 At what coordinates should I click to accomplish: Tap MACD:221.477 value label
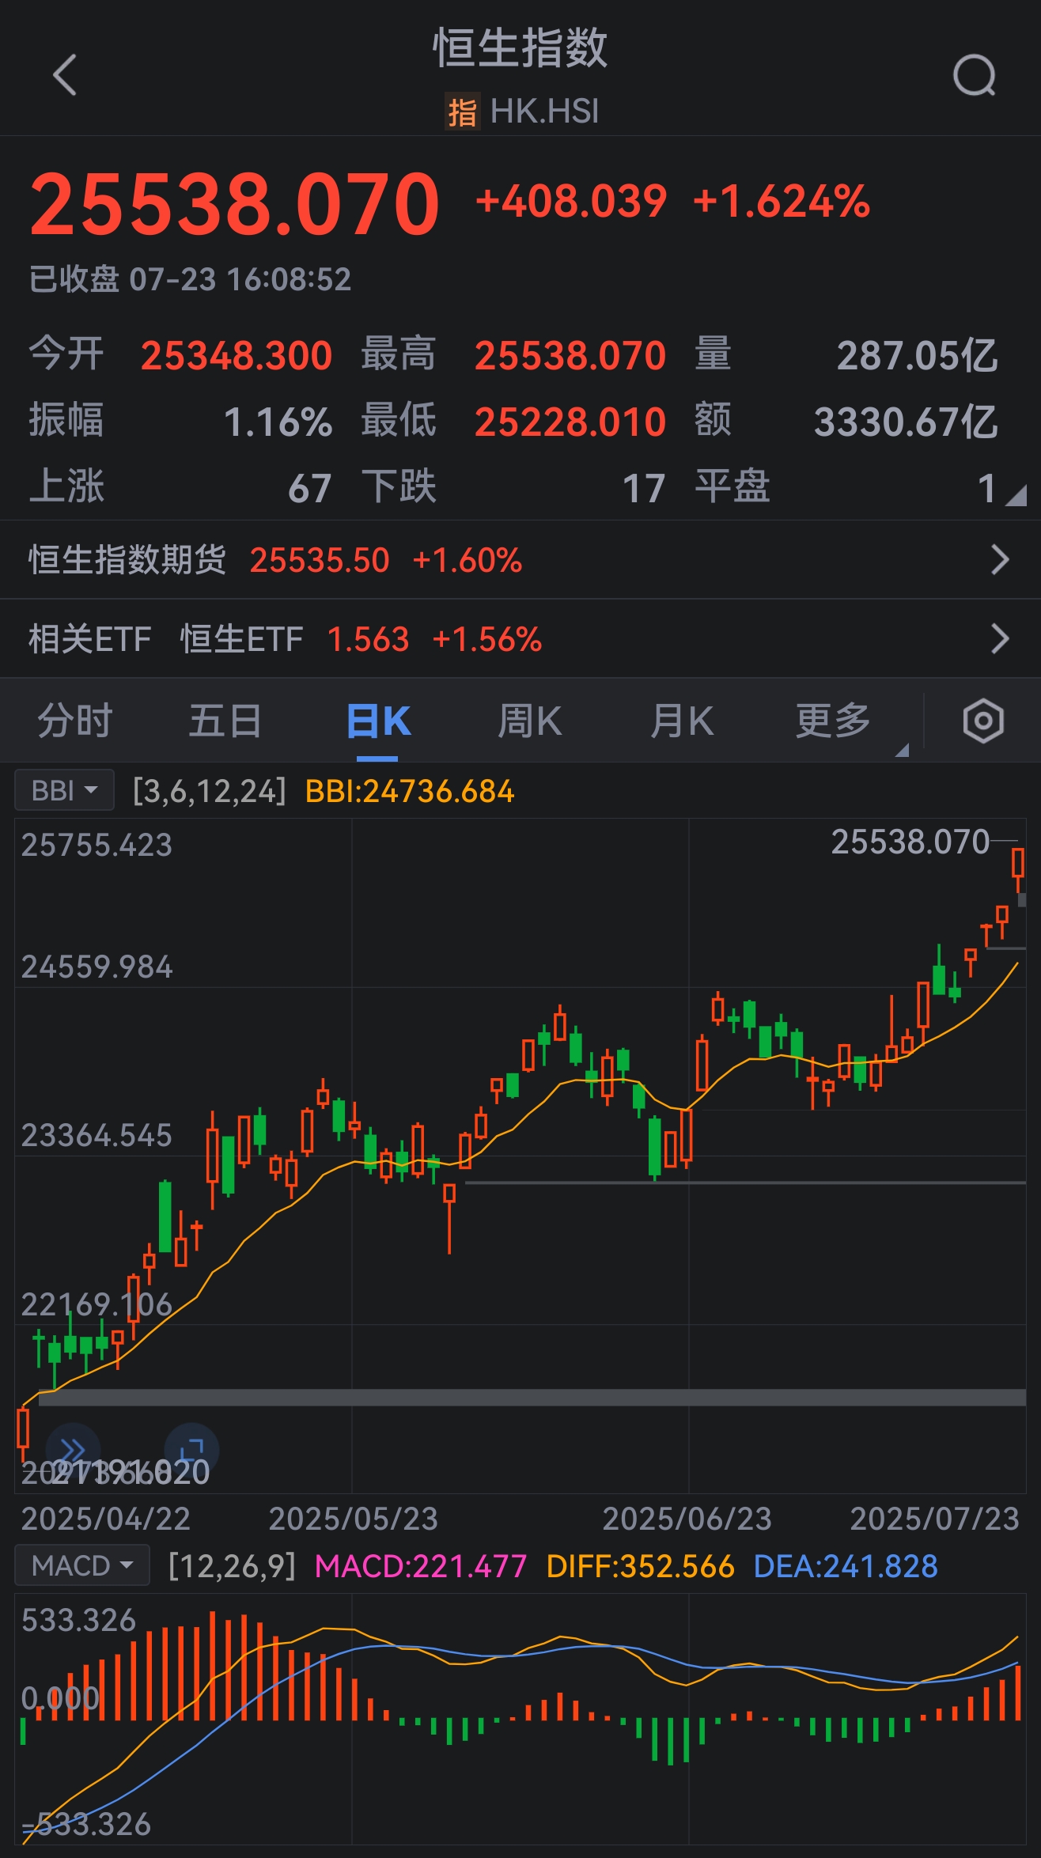[421, 1566]
